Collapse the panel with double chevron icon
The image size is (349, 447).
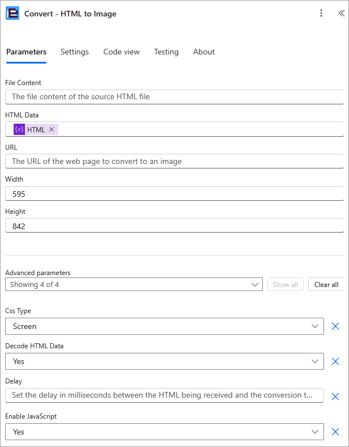341,14
